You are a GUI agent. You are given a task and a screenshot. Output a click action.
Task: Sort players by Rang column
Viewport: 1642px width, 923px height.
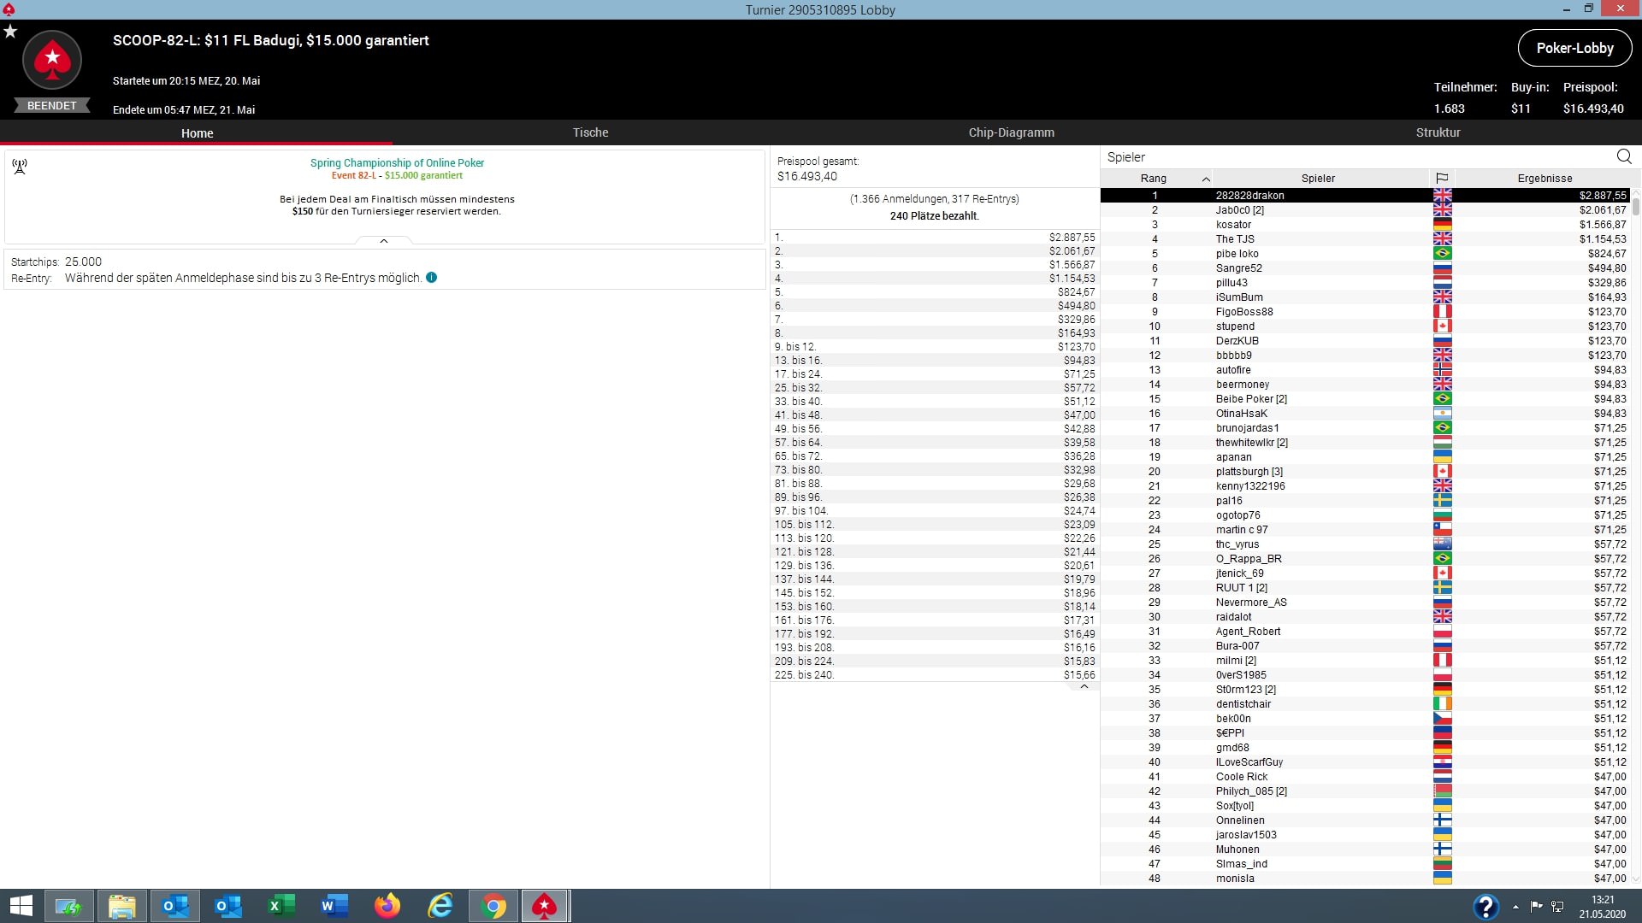click(x=1154, y=179)
